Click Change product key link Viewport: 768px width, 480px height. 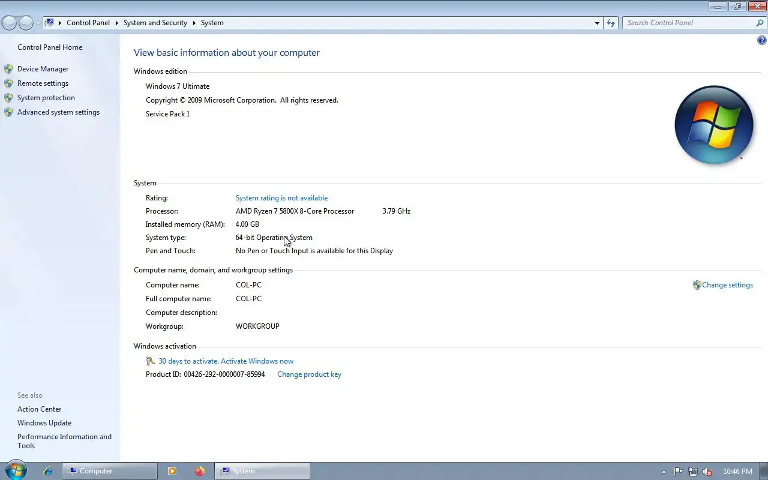309,374
